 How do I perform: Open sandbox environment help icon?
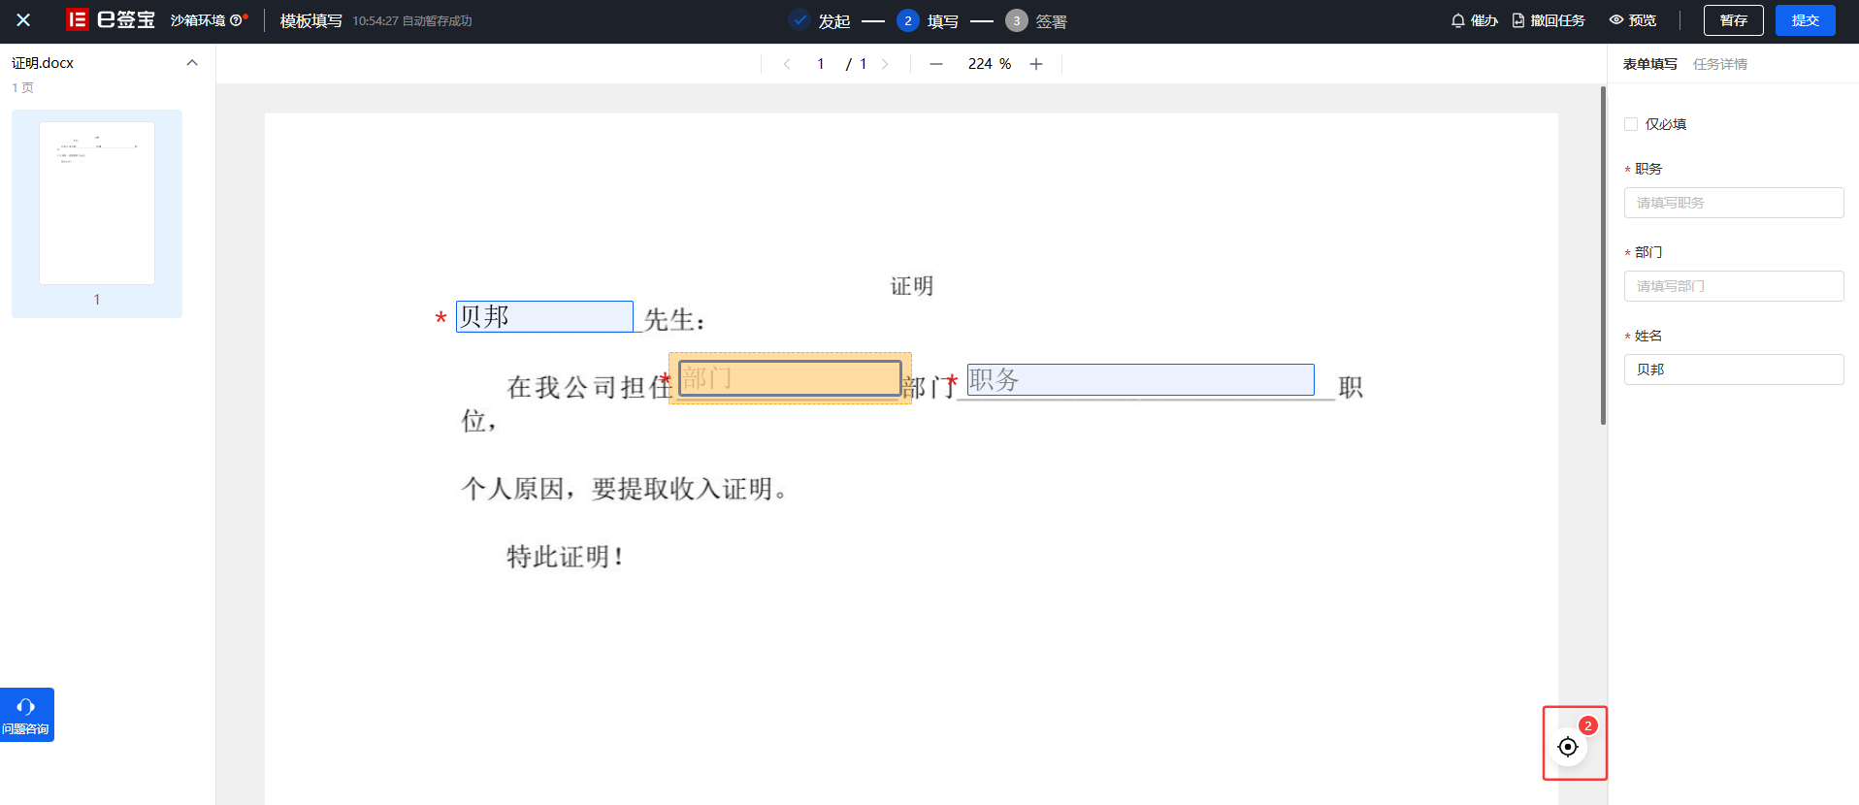(x=236, y=20)
